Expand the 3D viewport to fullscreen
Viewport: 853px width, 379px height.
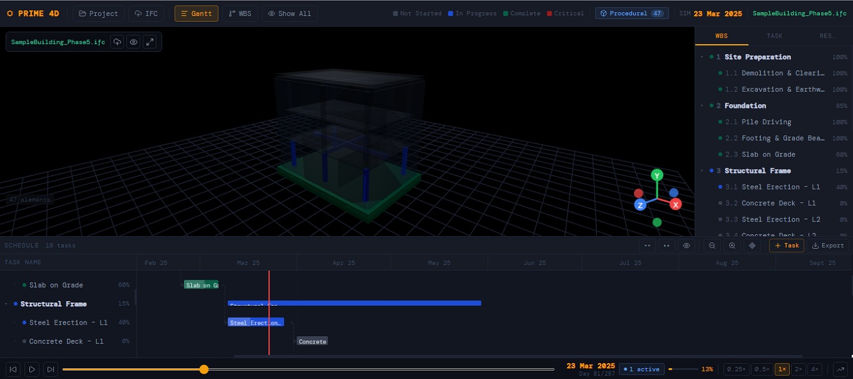coord(150,42)
